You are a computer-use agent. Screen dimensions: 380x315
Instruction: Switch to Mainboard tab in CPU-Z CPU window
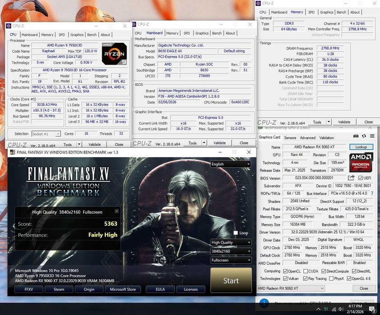pos(30,35)
